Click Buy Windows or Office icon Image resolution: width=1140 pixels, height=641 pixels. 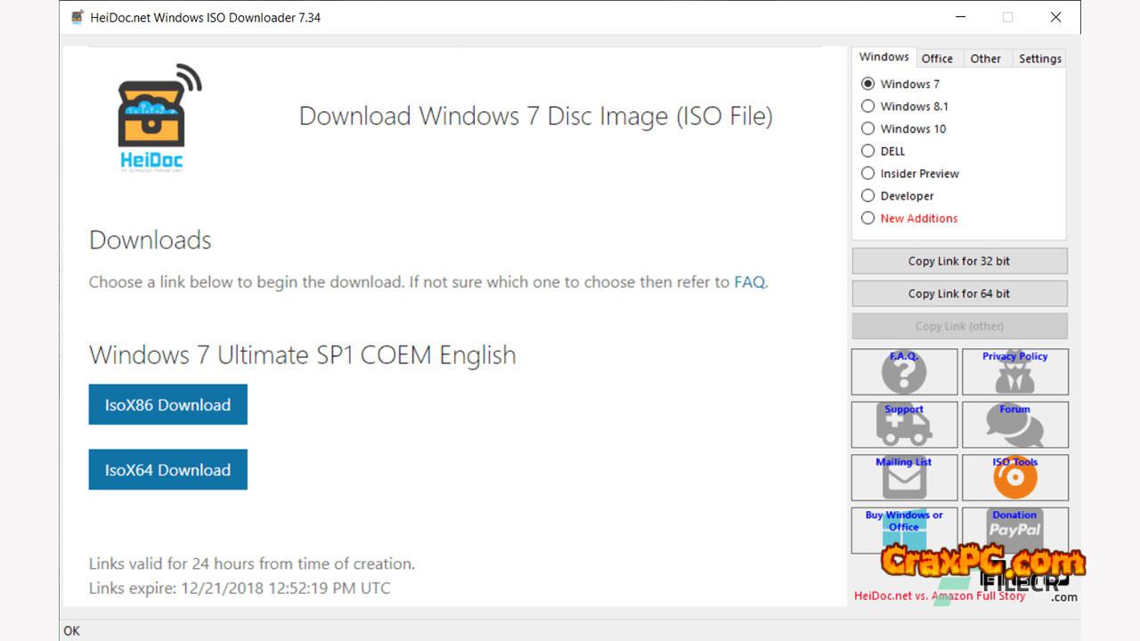coord(904,531)
